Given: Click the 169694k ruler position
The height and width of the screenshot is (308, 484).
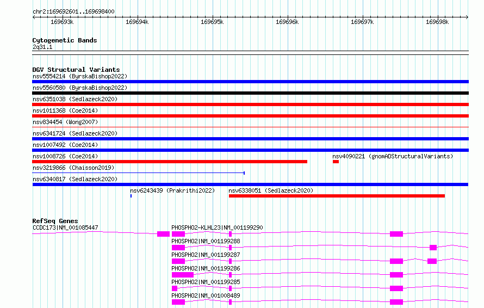Looking at the screenshot, I should pyautogui.click(x=137, y=22).
